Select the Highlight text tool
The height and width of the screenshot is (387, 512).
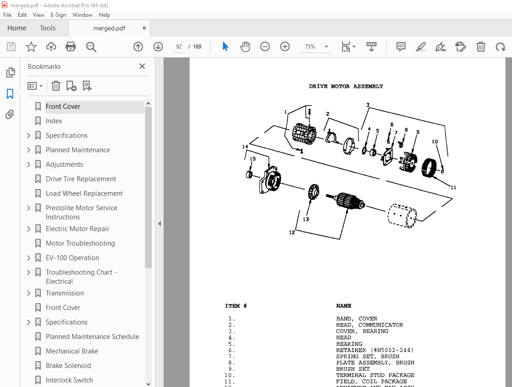pyautogui.click(x=420, y=47)
